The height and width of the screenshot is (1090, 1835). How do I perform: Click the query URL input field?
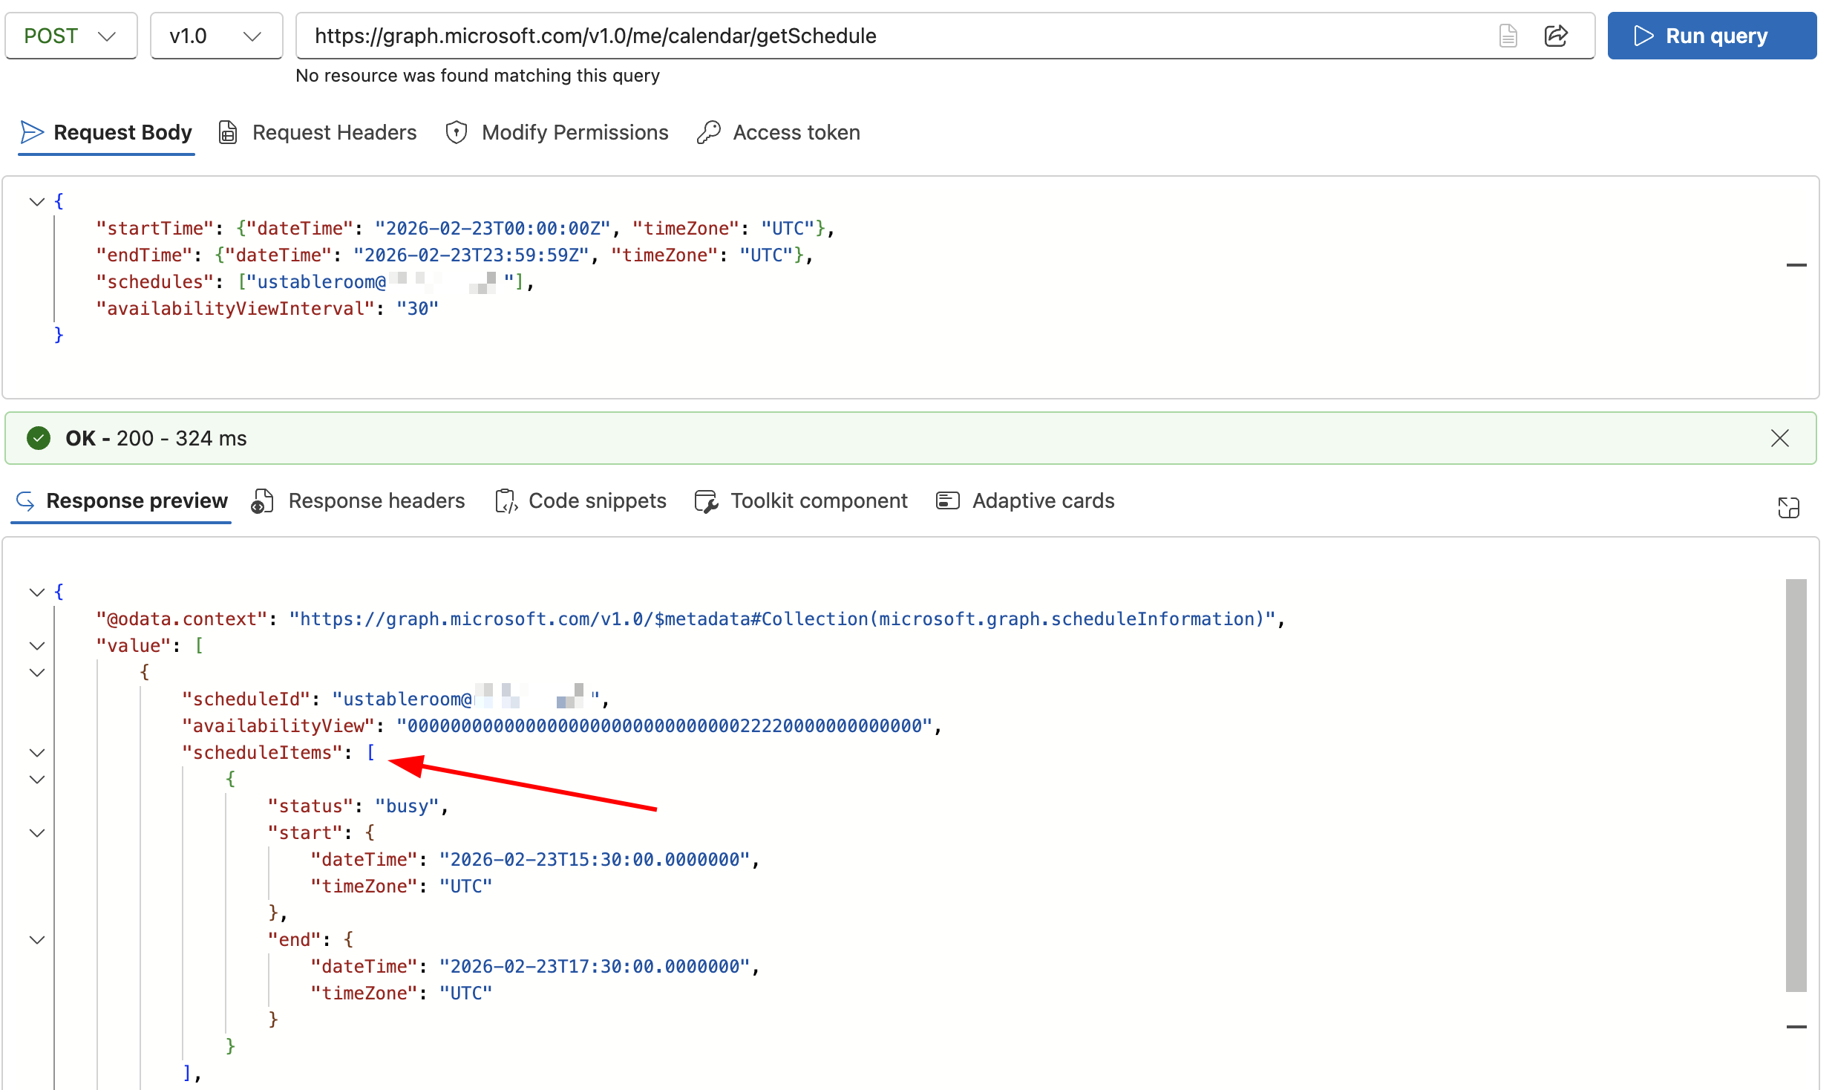point(891,36)
